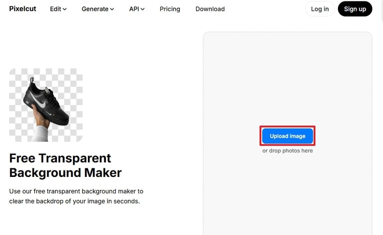Click the Free Transparent Background Maker heading

65,165
